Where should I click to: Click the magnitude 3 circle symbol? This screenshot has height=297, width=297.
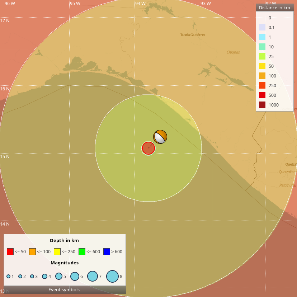[32, 276]
